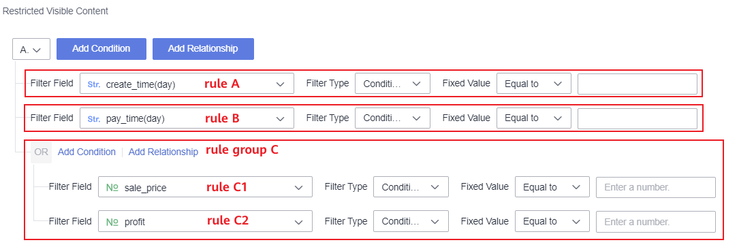Viewport: 739px width, 249px height.
Task: Click the fixed value input for pay_time(day)
Action: pos(638,118)
